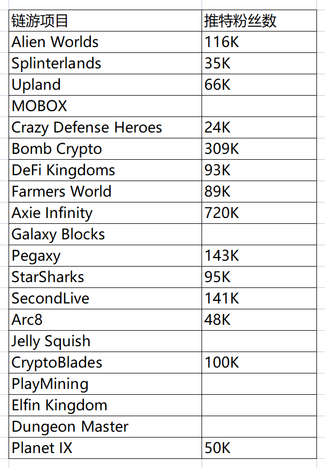
Task: Click the 309K cell for Bomb Crypto
Action: (259, 149)
